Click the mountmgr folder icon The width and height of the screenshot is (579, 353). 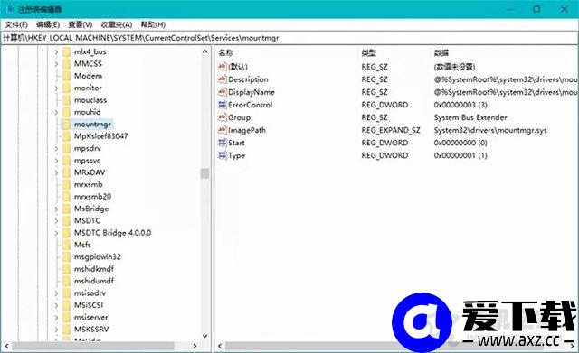point(66,125)
